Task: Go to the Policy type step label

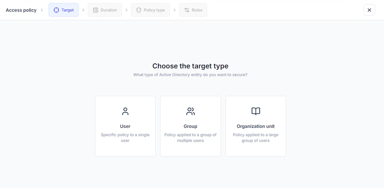Action: pos(154,10)
